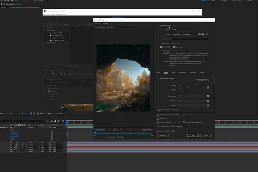Open the Format dropdown showing H.264

tap(184, 30)
